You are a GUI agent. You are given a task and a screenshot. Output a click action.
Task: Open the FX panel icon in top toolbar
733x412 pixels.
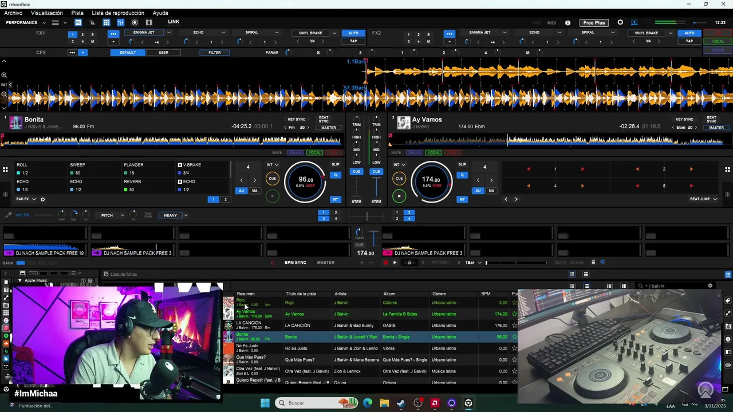click(78, 22)
